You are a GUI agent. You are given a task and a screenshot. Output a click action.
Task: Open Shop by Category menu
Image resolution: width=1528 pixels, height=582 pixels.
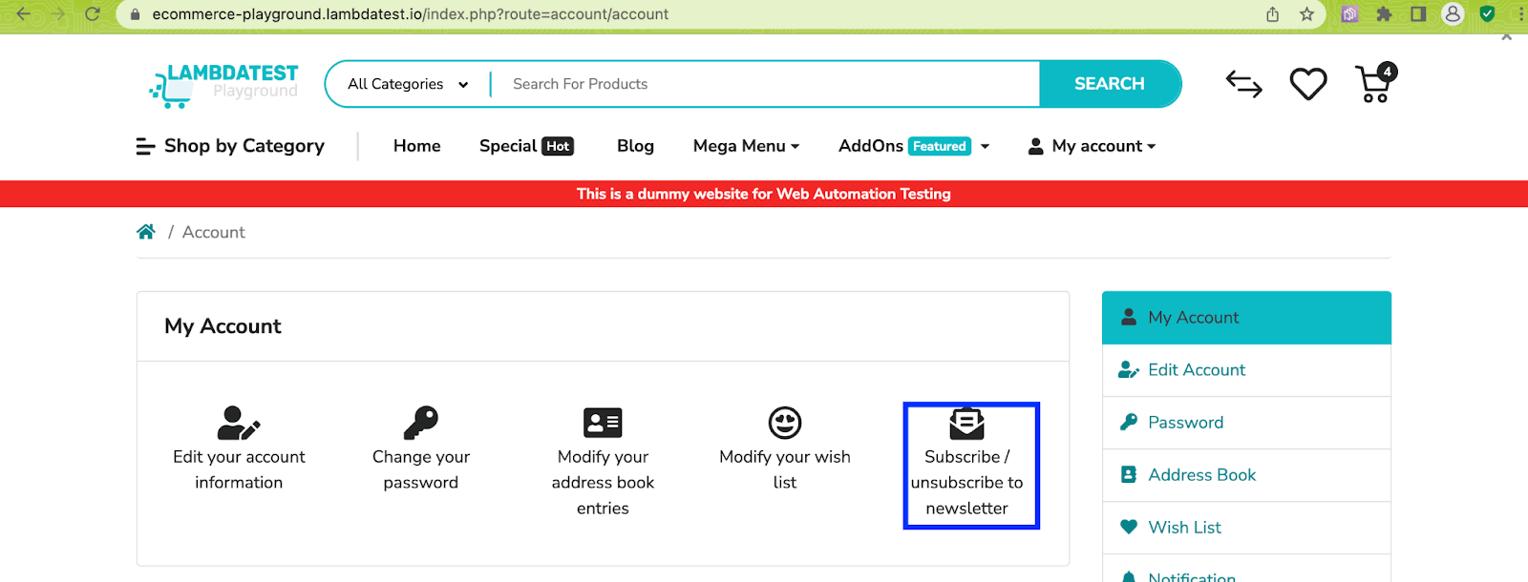tap(230, 146)
